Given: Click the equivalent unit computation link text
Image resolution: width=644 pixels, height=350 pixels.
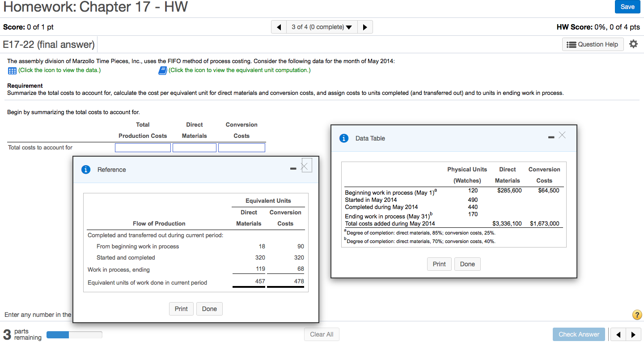Looking at the screenshot, I should (240, 70).
